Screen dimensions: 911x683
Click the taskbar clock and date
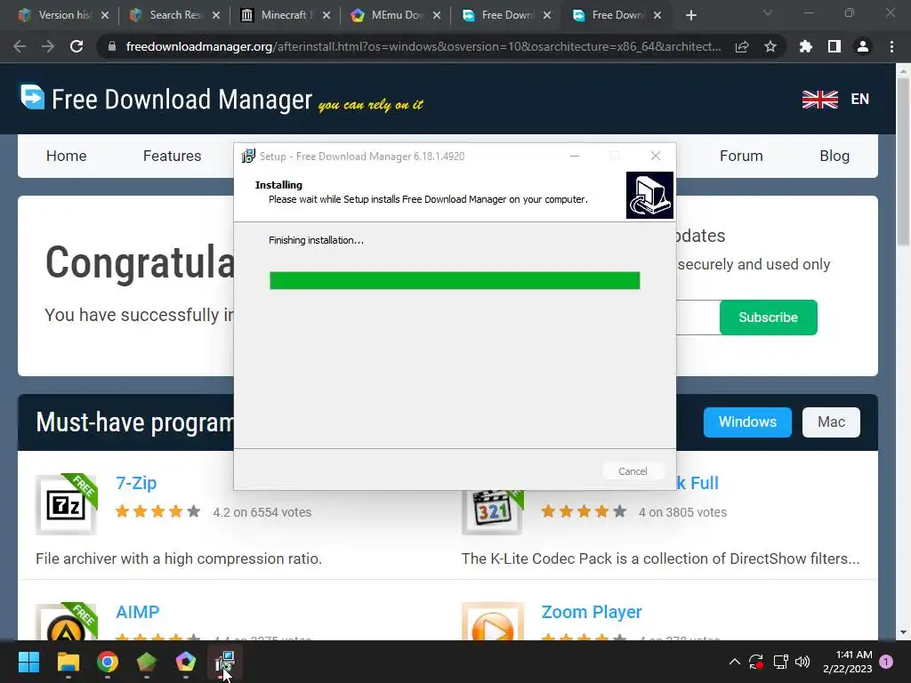click(x=848, y=662)
